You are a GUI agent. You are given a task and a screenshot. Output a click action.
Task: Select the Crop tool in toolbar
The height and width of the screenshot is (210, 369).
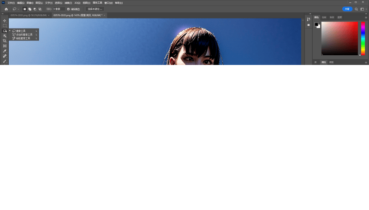[x=5, y=41]
